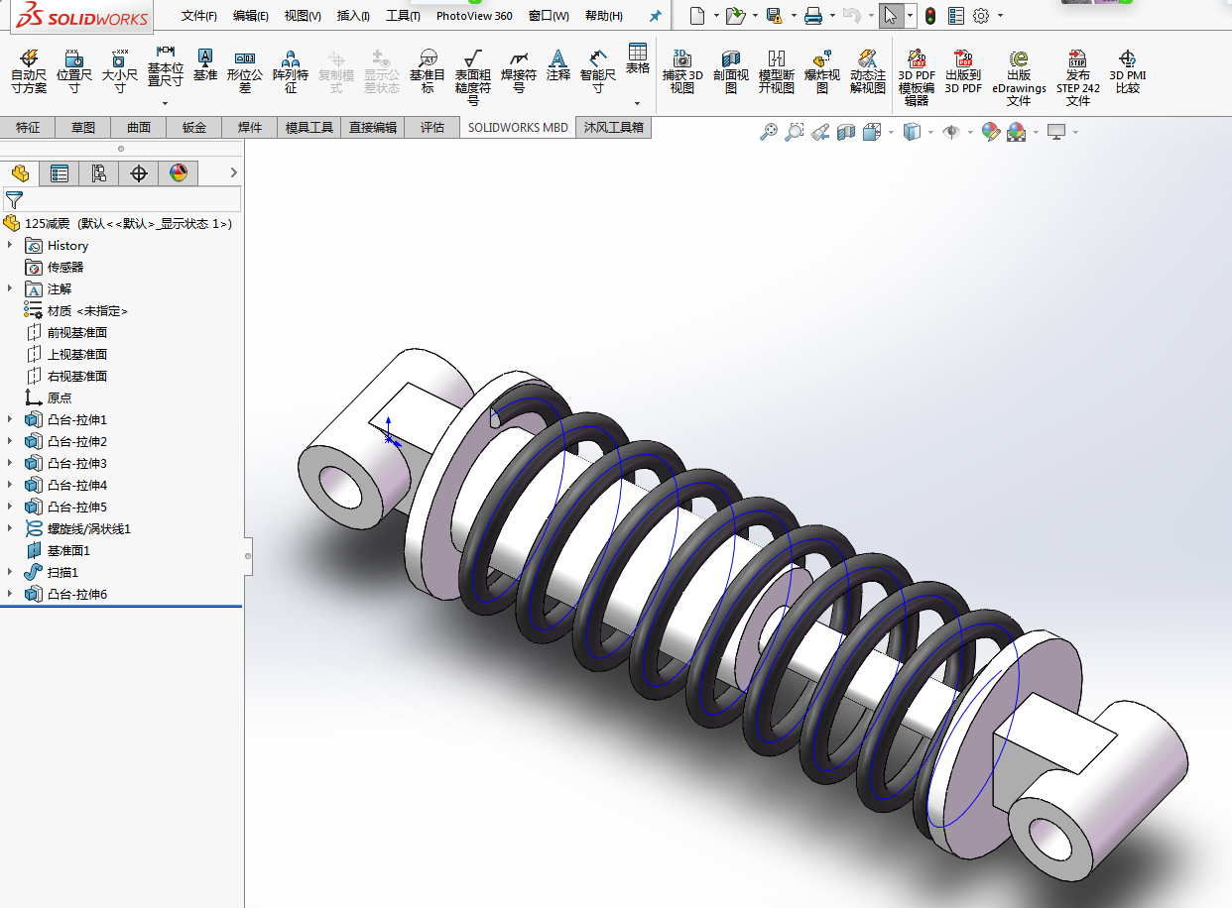Screen dimensions: 1232x908
Task: Click the 动态注解视图 (Dynamic Annotation Views) tool
Action: click(868, 71)
